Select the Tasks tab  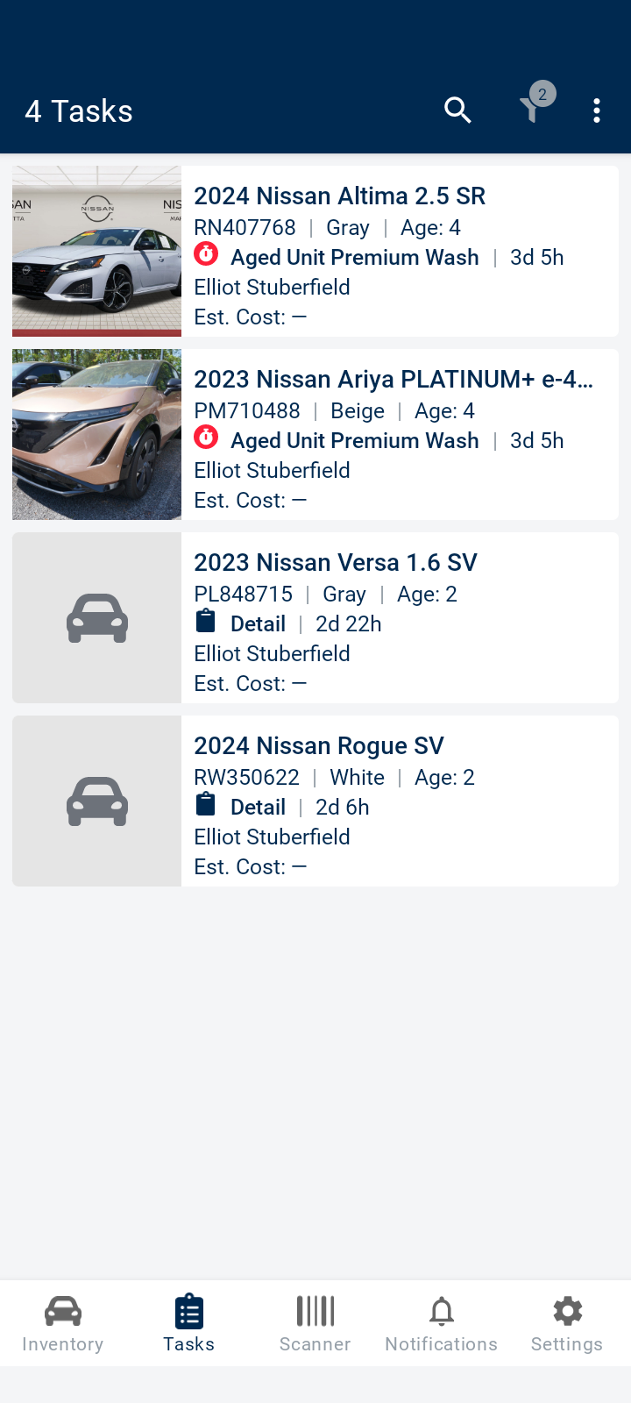click(x=189, y=1324)
